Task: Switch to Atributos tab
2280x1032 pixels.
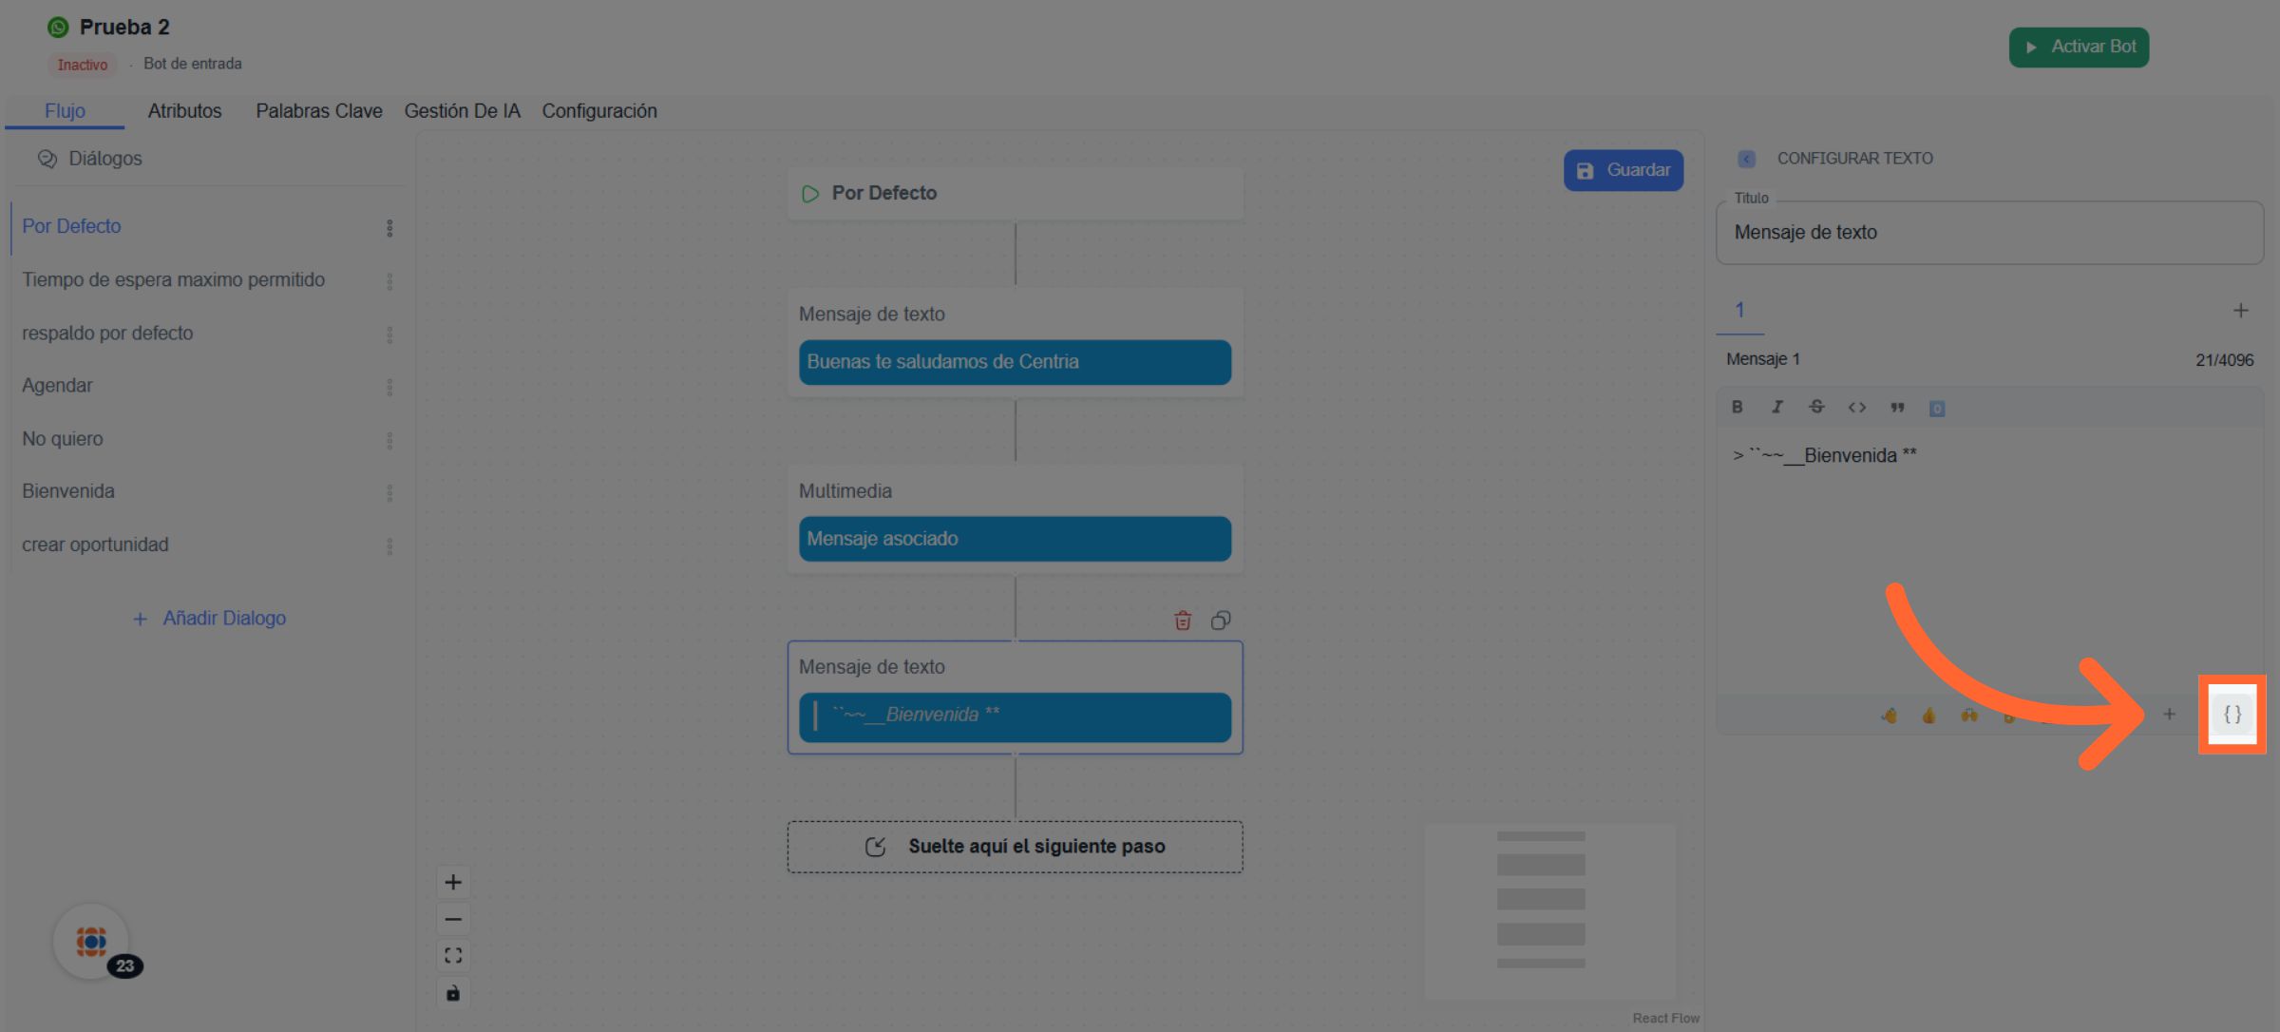Action: tap(184, 111)
